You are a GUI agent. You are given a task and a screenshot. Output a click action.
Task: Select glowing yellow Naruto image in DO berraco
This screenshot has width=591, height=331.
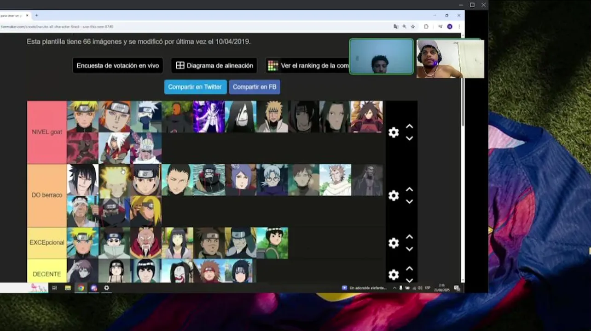[114, 180]
